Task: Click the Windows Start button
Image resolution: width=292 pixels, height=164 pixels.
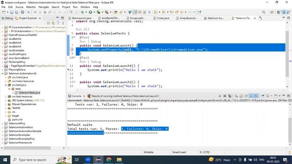Action: point(5,159)
